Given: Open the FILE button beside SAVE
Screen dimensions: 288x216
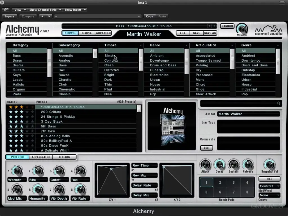Looking at the screenshot, I should pos(183,33).
